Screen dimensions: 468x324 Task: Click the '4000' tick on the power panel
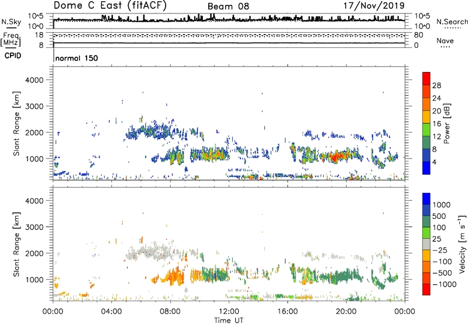(x=35, y=80)
